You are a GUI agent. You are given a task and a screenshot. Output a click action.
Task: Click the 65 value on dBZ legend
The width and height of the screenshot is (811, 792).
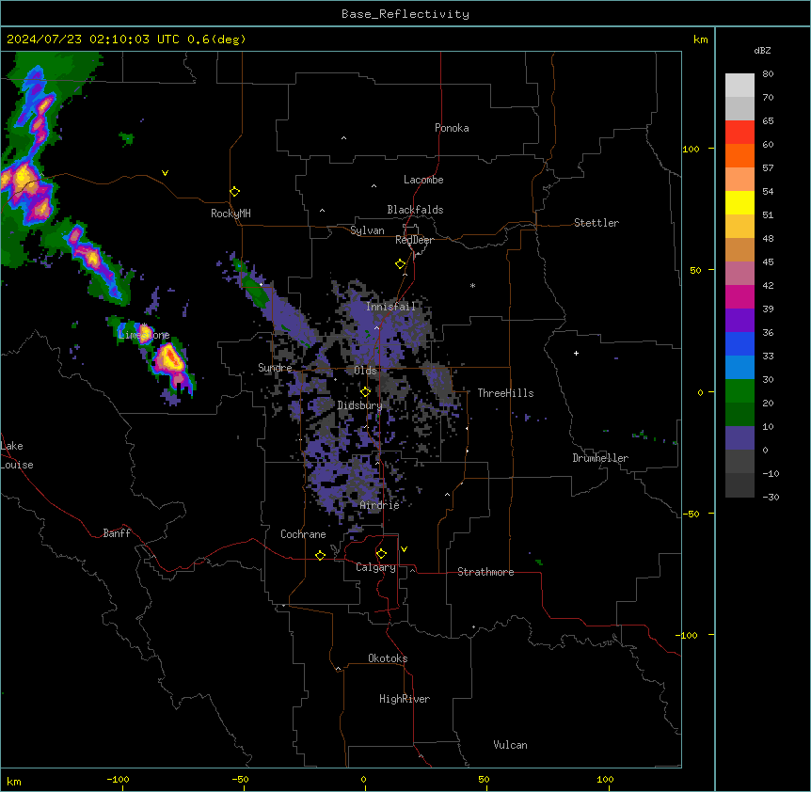point(768,120)
